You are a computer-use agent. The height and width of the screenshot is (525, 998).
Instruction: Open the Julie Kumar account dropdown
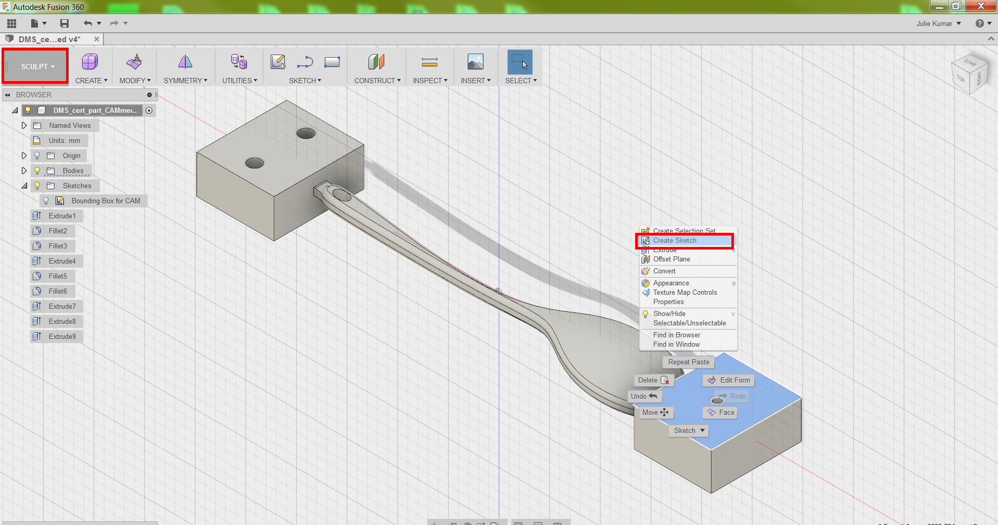(939, 23)
